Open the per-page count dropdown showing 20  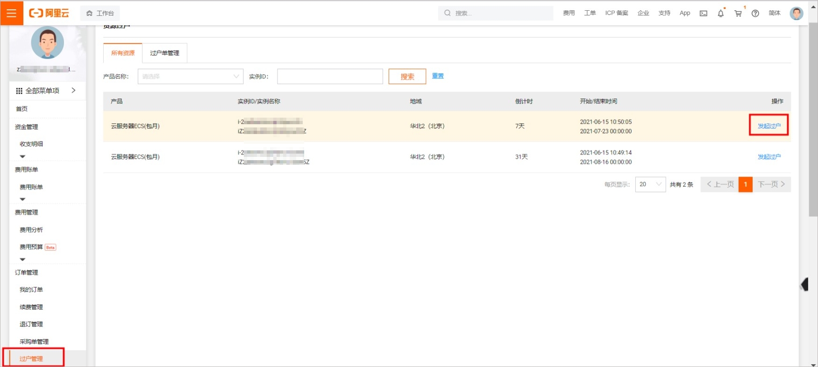pos(650,184)
